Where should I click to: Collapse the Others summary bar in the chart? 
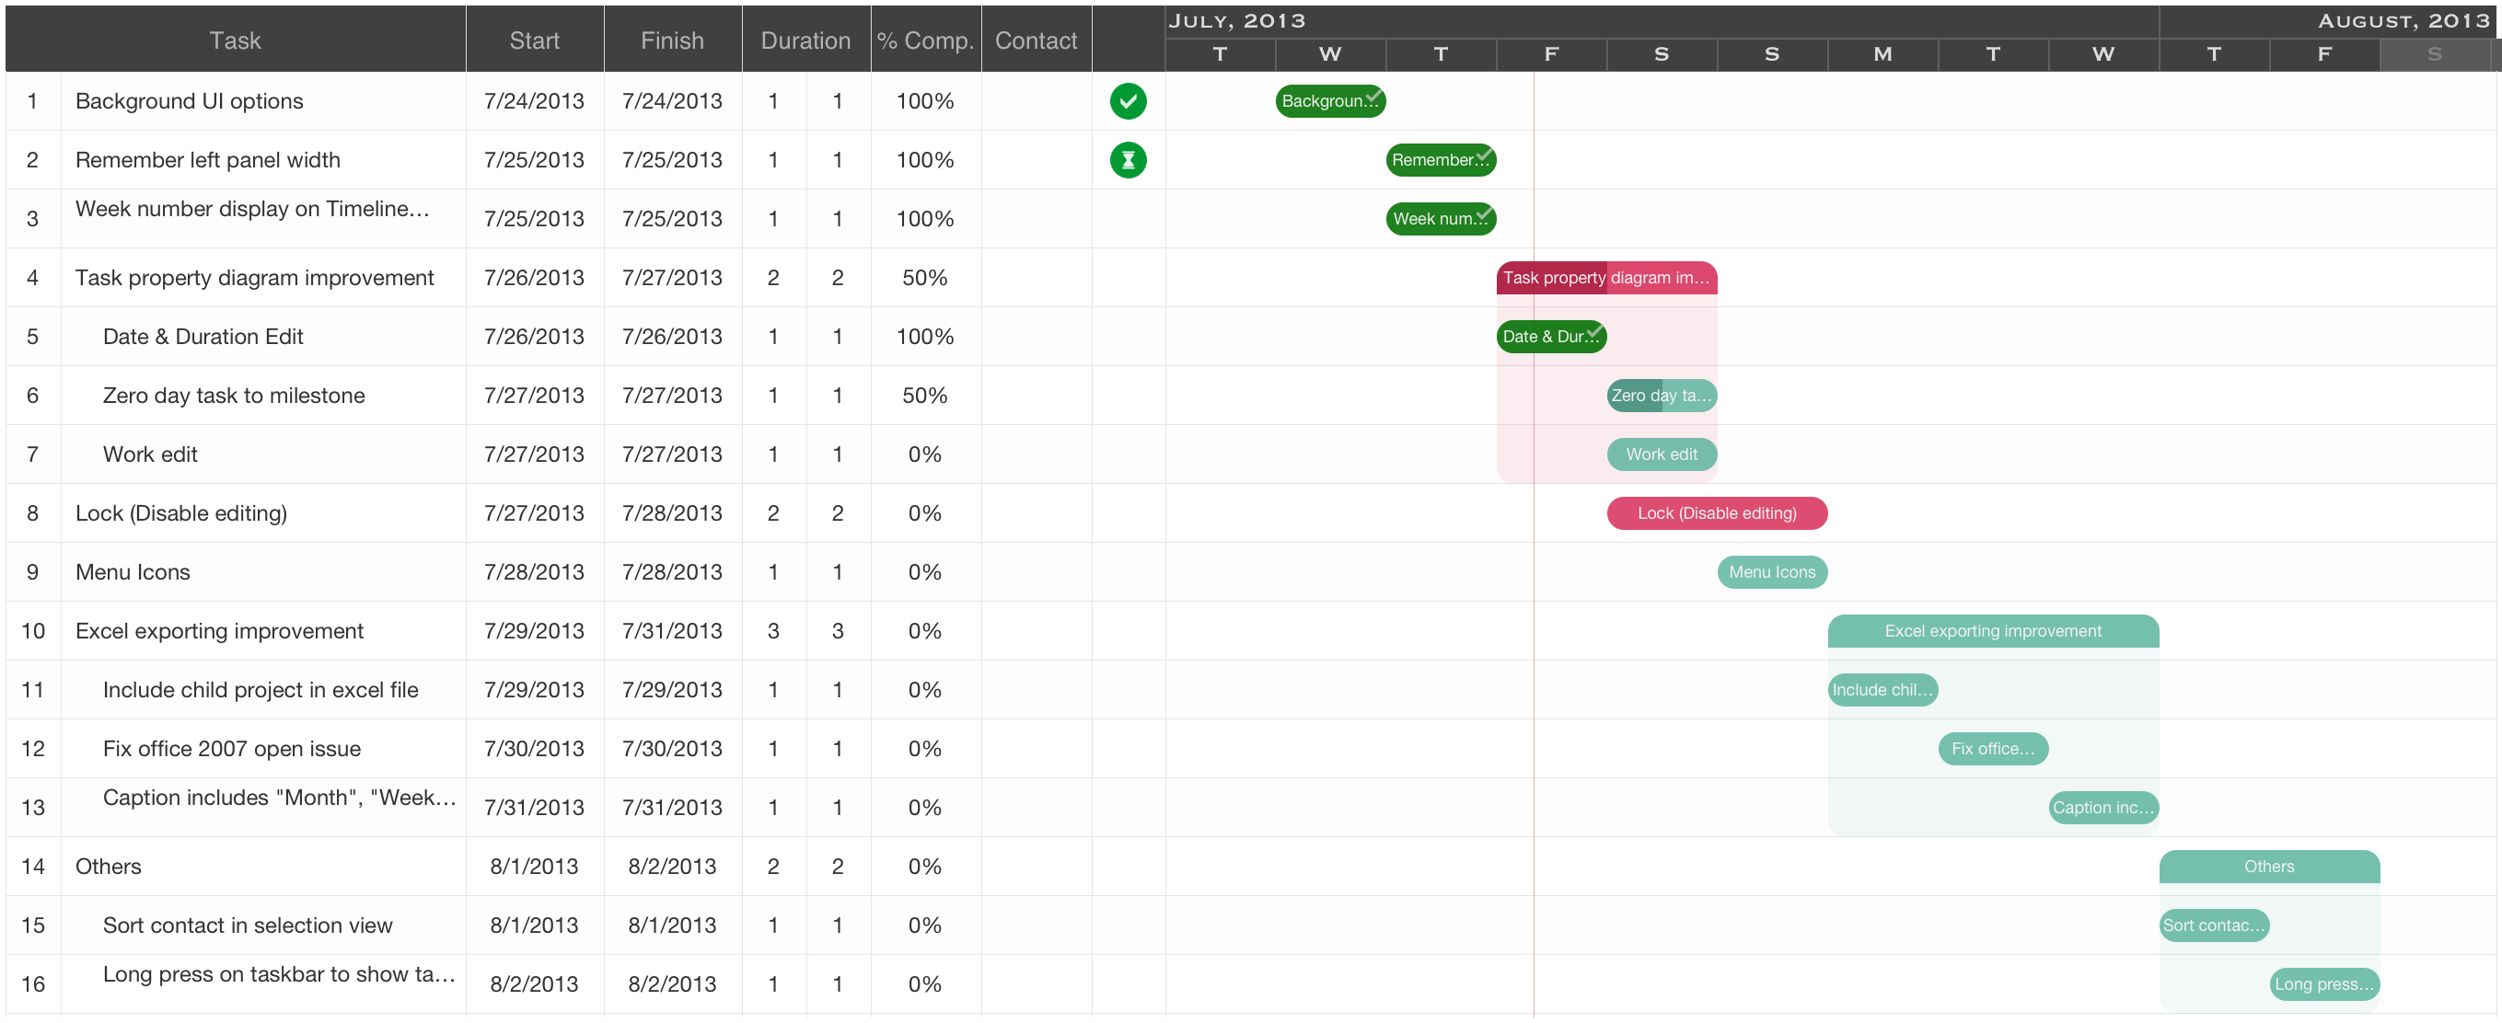(2268, 867)
